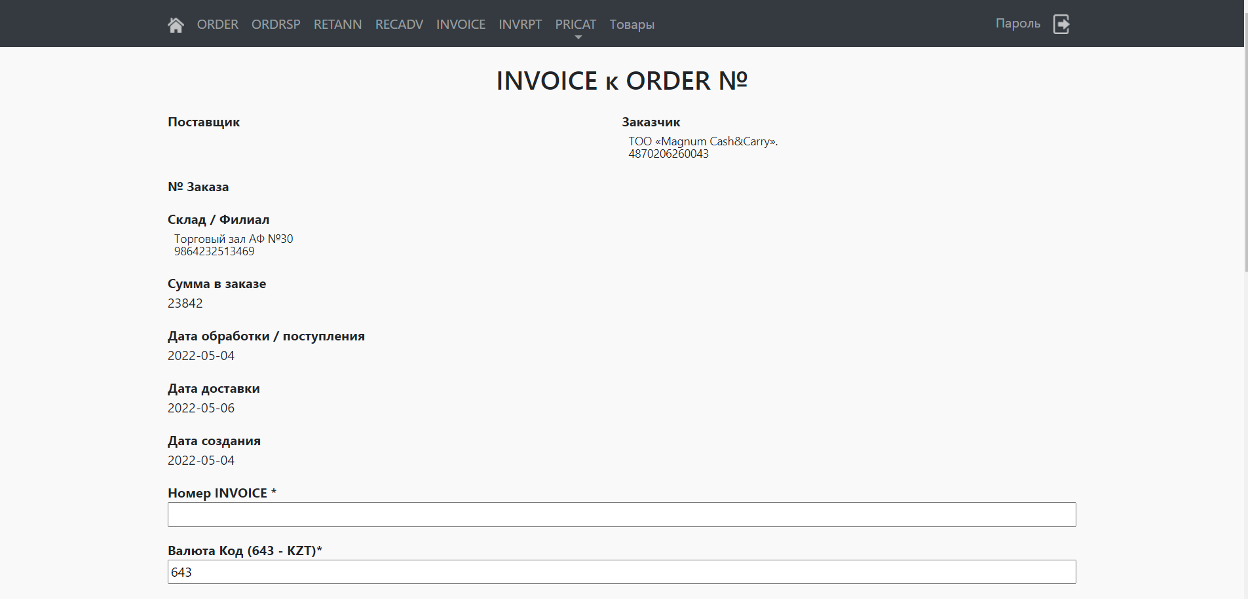1248x599 pixels.
Task: Click the currency code field containing 643
Action: (x=621, y=572)
